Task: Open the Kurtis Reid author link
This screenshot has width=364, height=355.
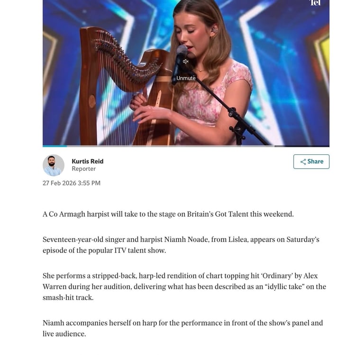Action: pos(87,161)
